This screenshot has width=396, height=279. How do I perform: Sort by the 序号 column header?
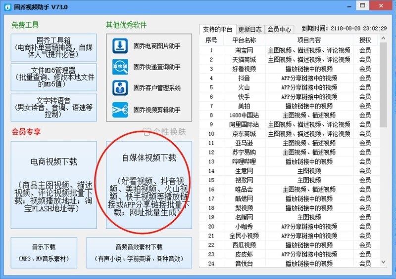211,40
